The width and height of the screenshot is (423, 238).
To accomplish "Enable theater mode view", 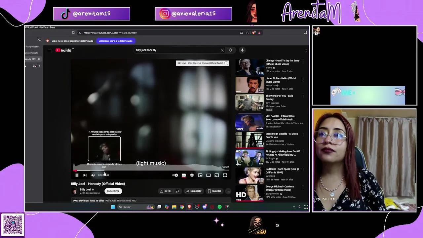I will (209, 175).
